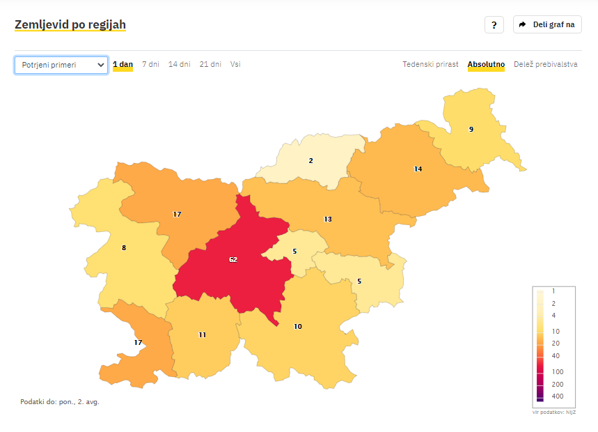The height and width of the screenshot is (432, 598).
Task: Click the question mark help button
Action: pos(494,25)
